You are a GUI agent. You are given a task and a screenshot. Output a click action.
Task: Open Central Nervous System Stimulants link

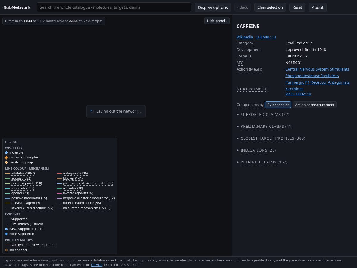317,69
